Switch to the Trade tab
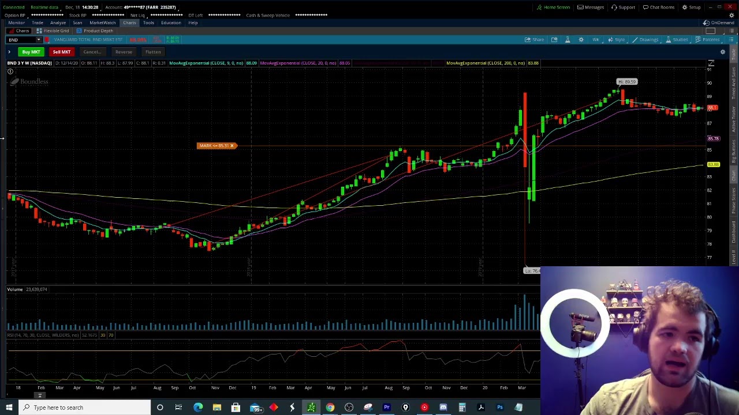739x415 pixels. 38,22
